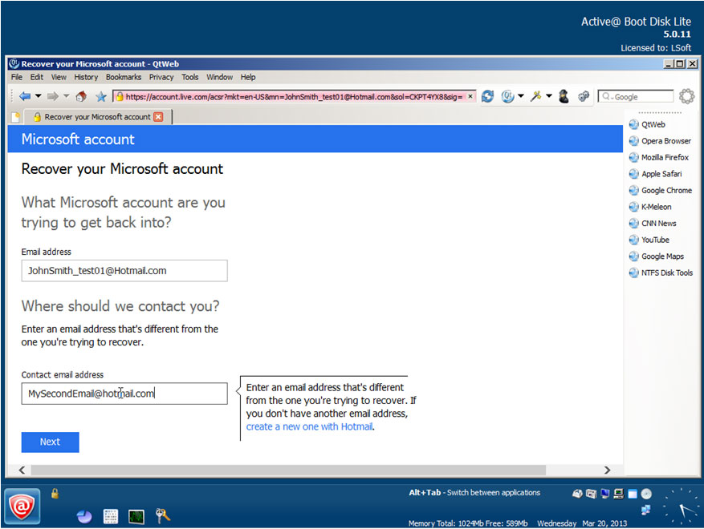
Task: Click the padlock icon on the taskbar
Action: point(55,493)
